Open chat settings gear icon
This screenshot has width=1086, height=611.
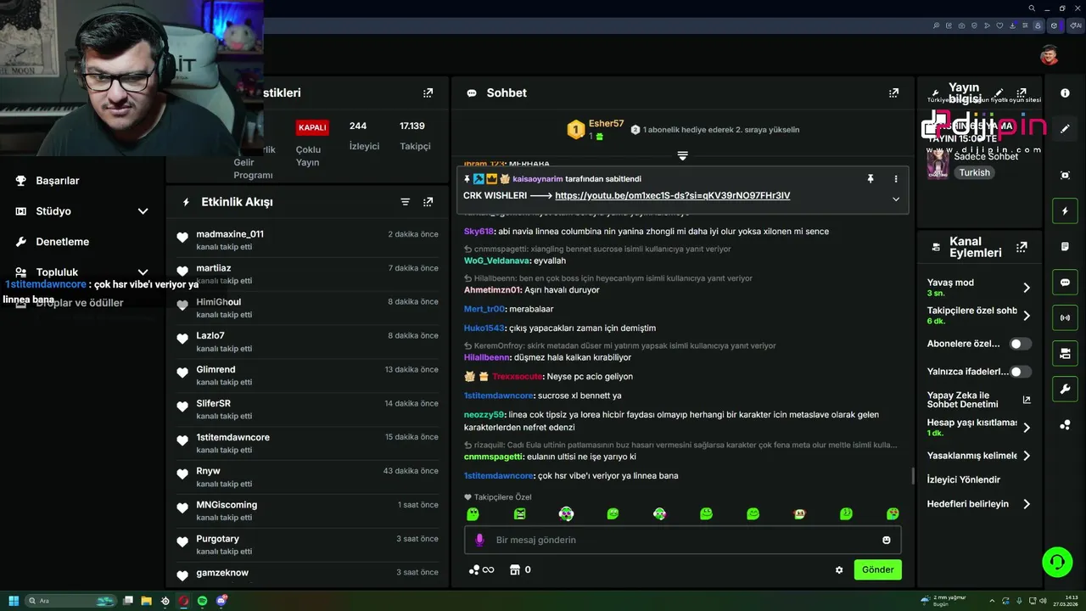[839, 570]
